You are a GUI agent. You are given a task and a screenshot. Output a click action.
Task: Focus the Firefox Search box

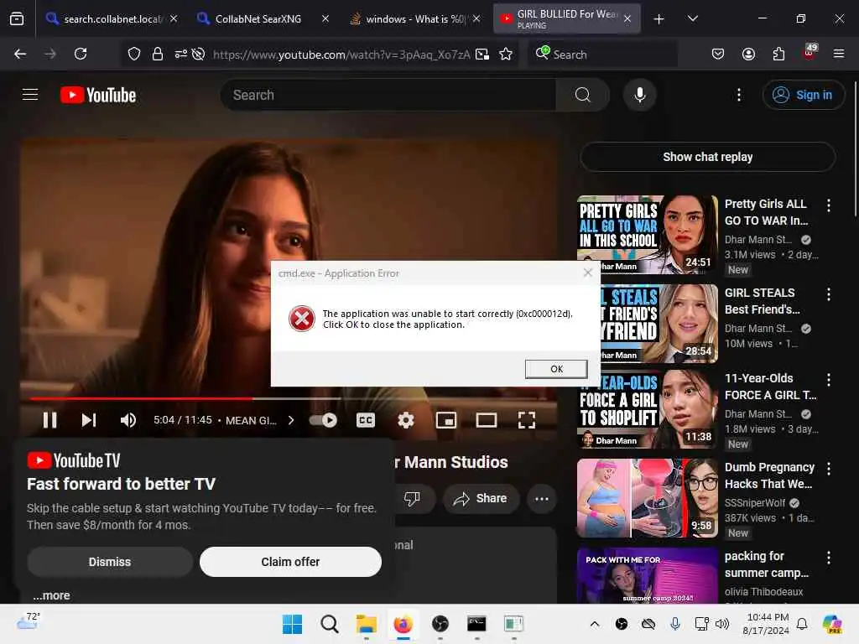pos(602,55)
